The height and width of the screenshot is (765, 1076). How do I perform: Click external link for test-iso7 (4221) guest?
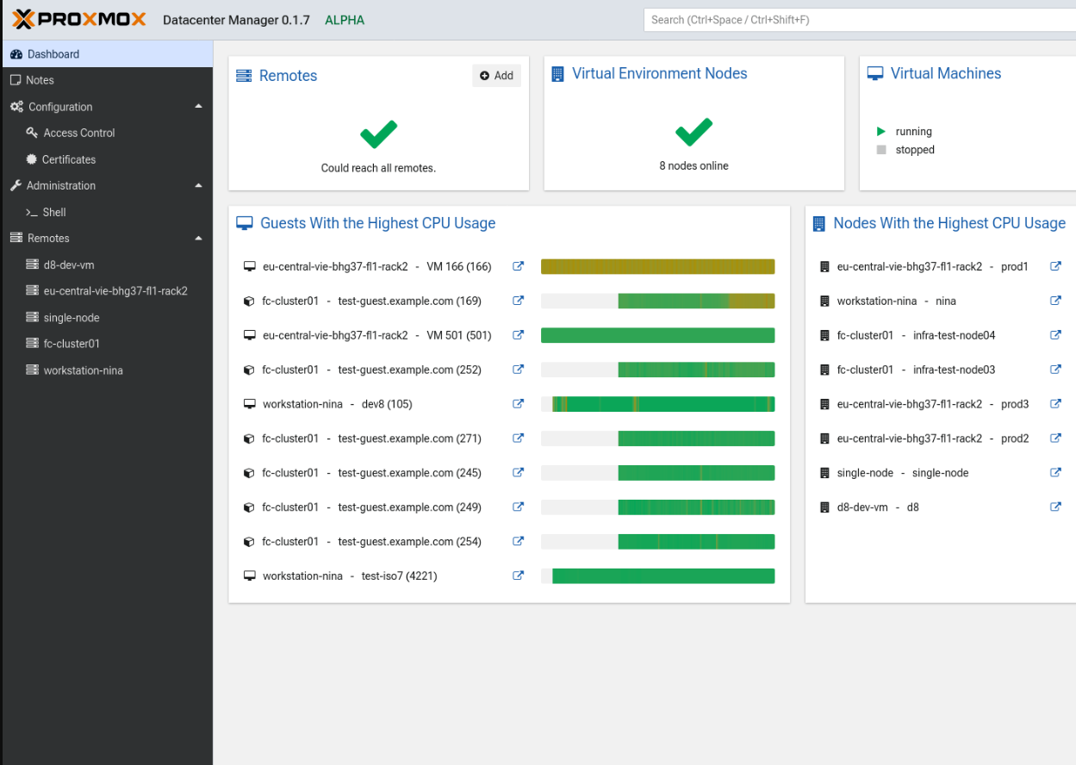[x=519, y=576]
